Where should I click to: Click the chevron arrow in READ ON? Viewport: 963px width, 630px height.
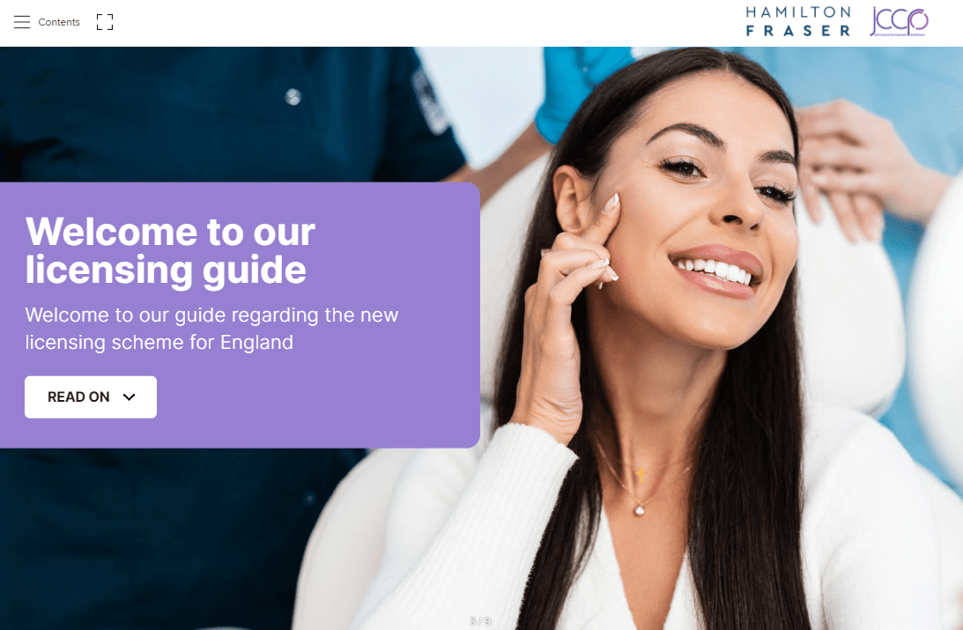click(129, 397)
